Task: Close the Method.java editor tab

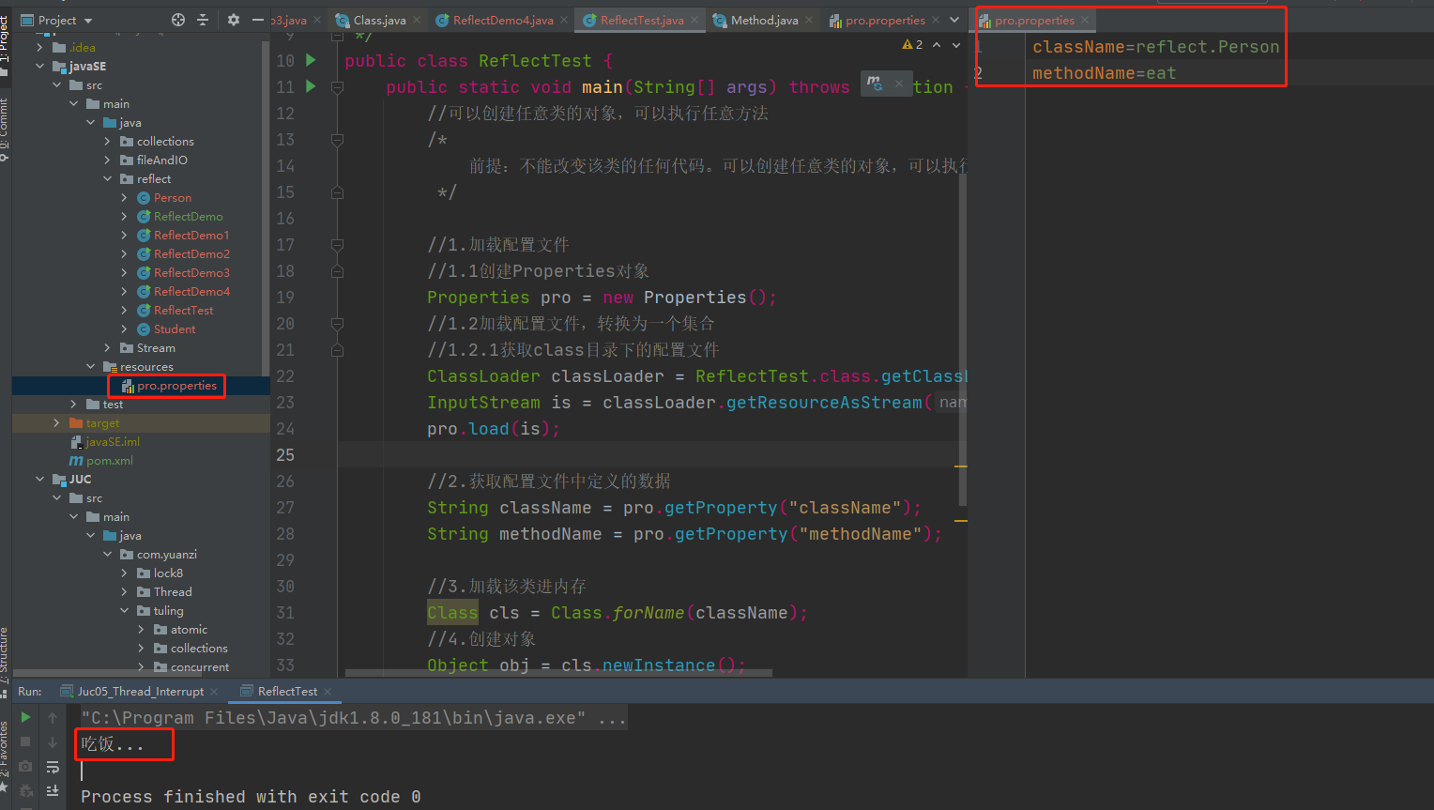Action: [809, 20]
